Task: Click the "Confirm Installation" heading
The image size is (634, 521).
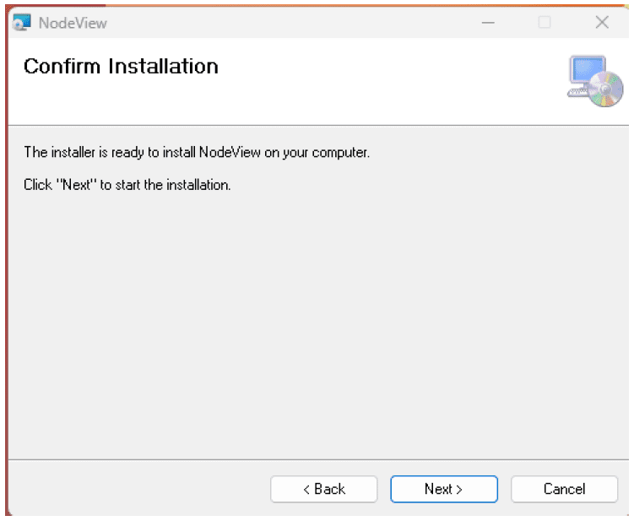Action: 121,67
